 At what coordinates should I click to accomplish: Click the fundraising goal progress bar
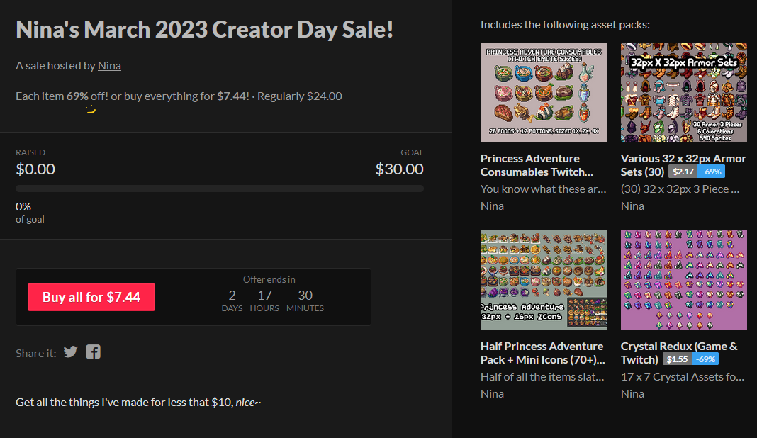tap(220, 189)
